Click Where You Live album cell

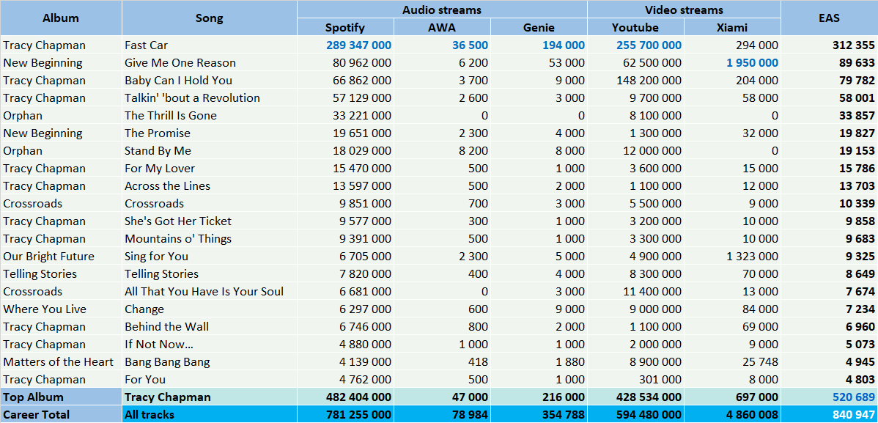click(x=61, y=309)
